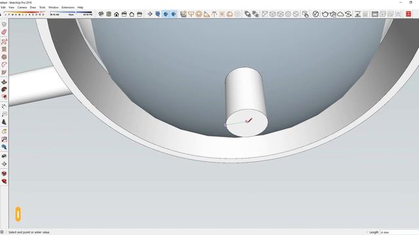Click the V-Ray Asset Editor icon

coord(316,14)
